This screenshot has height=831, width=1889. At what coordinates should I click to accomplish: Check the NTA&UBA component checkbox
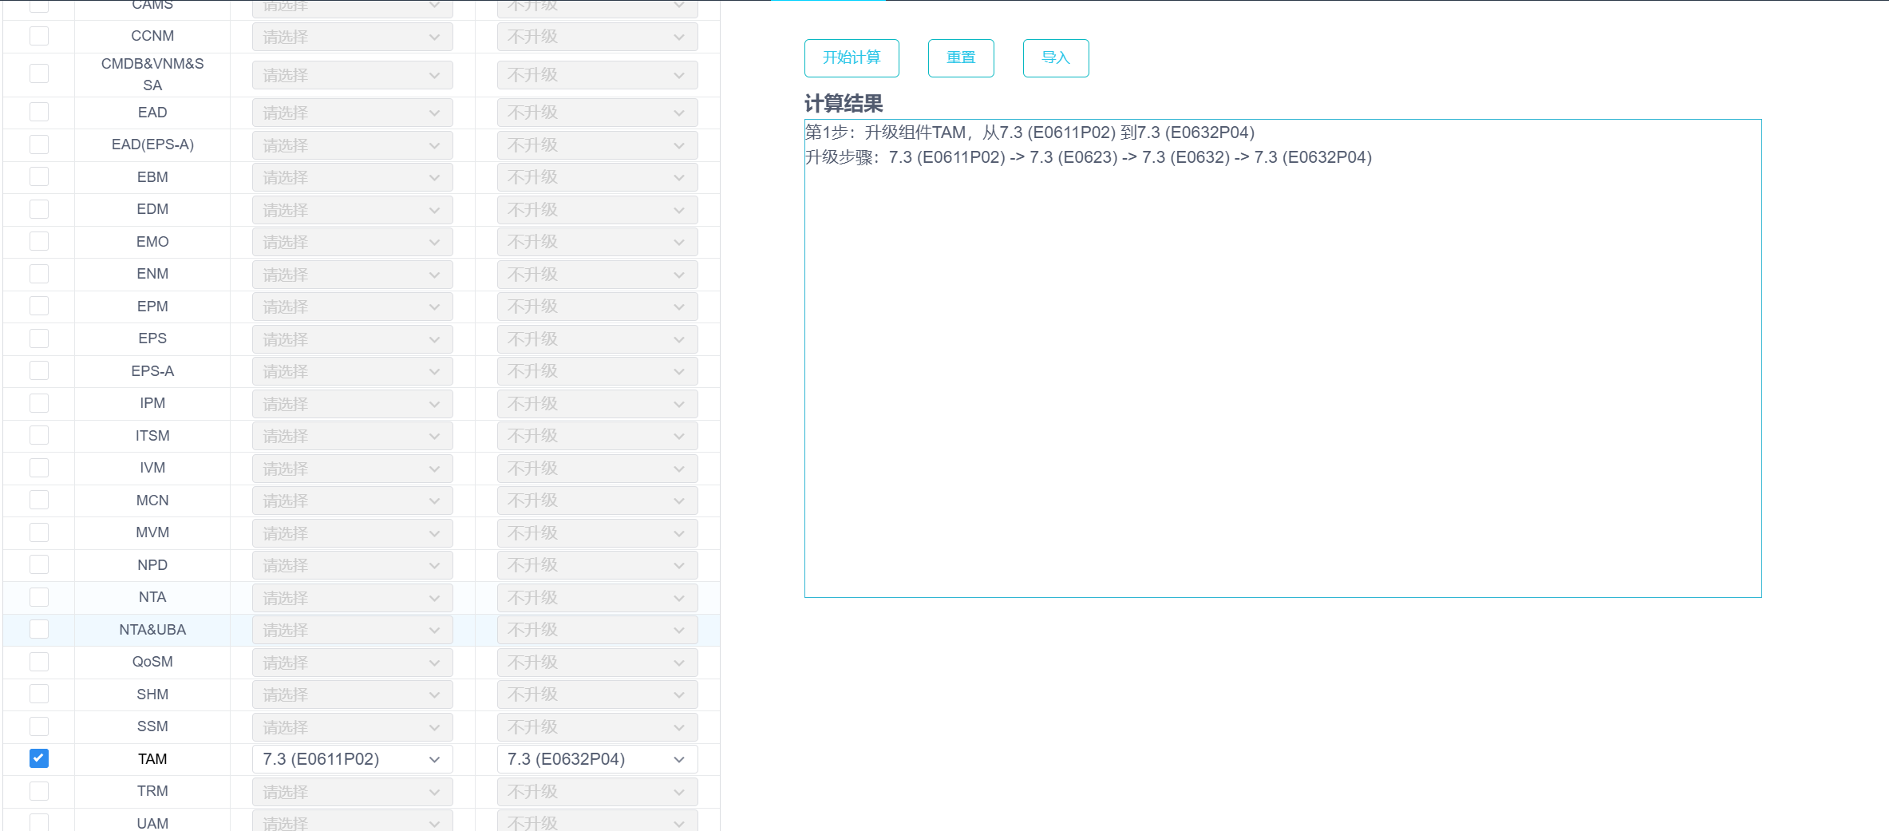pyautogui.click(x=39, y=629)
